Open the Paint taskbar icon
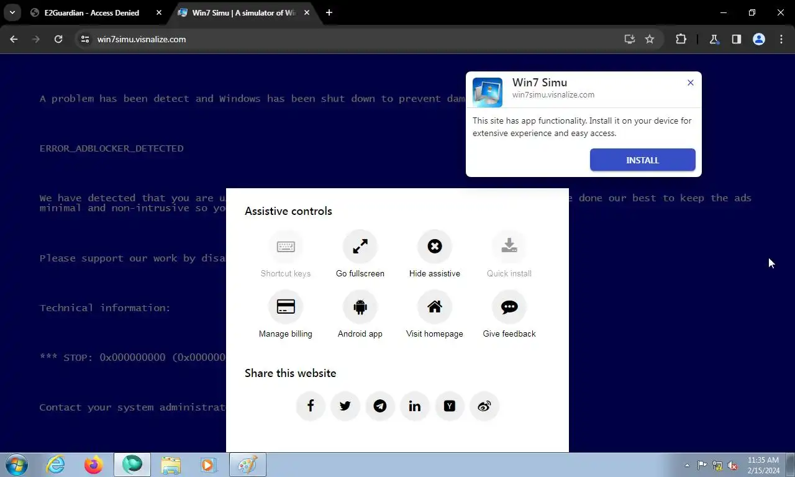The width and height of the screenshot is (795, 477). pyautogui.click(x=247, y=465)
